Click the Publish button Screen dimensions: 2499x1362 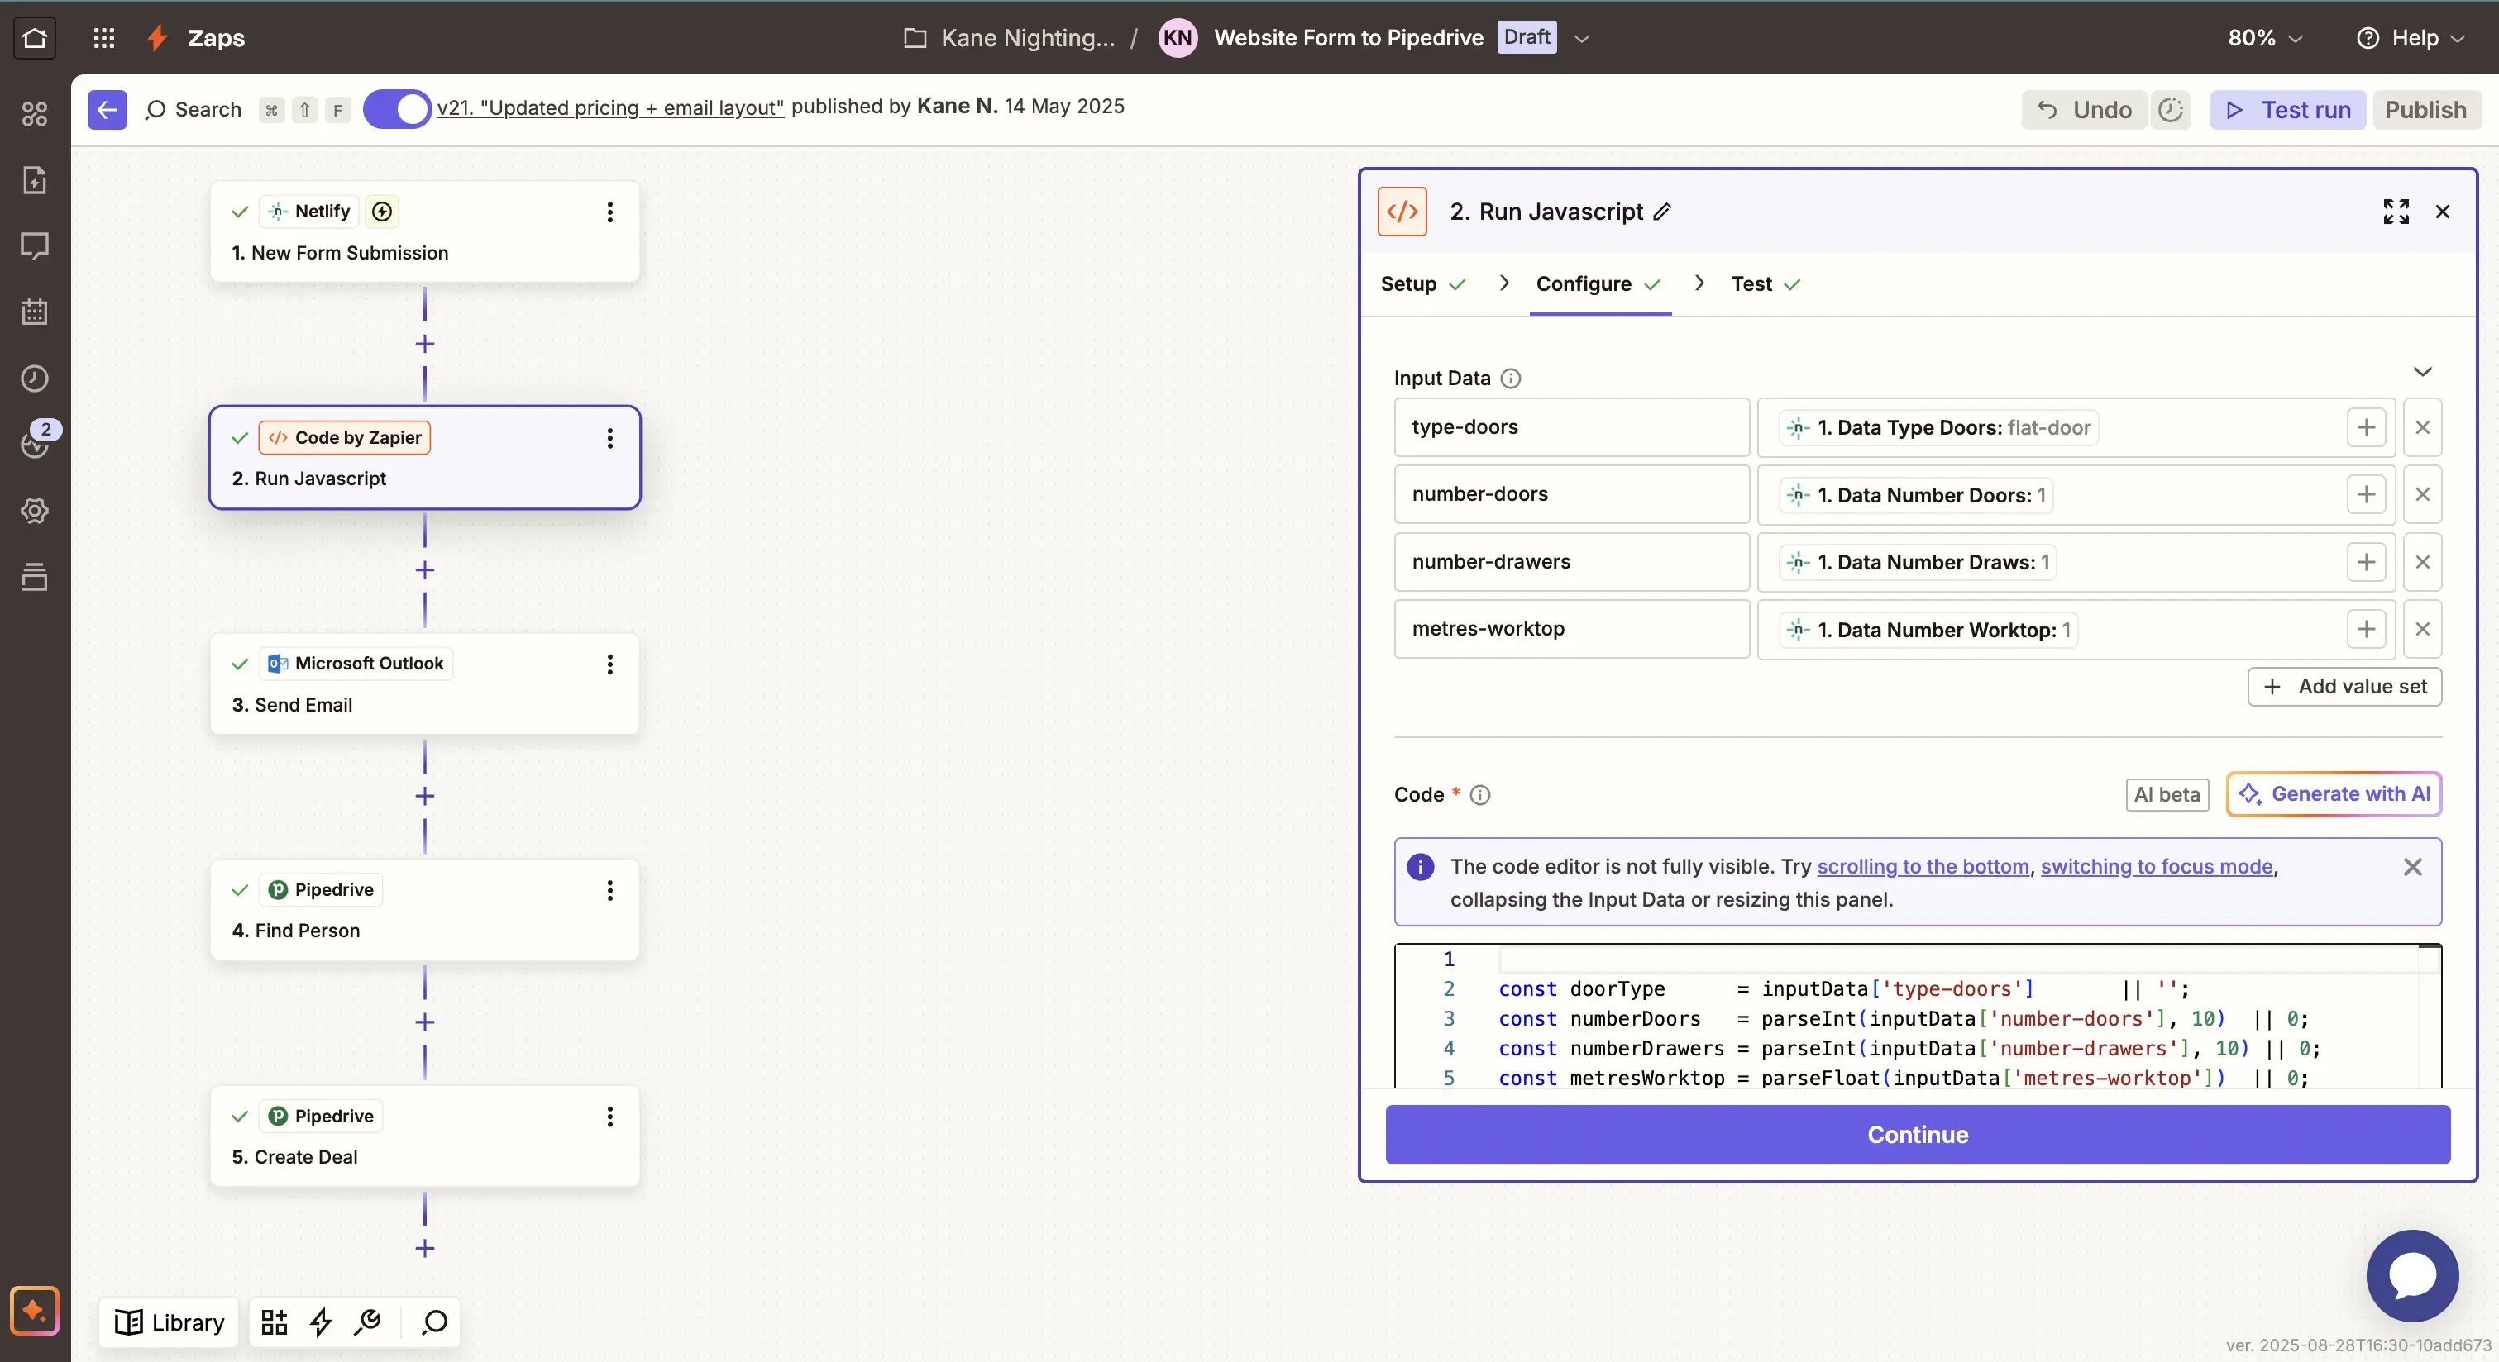click(2425, 110)
